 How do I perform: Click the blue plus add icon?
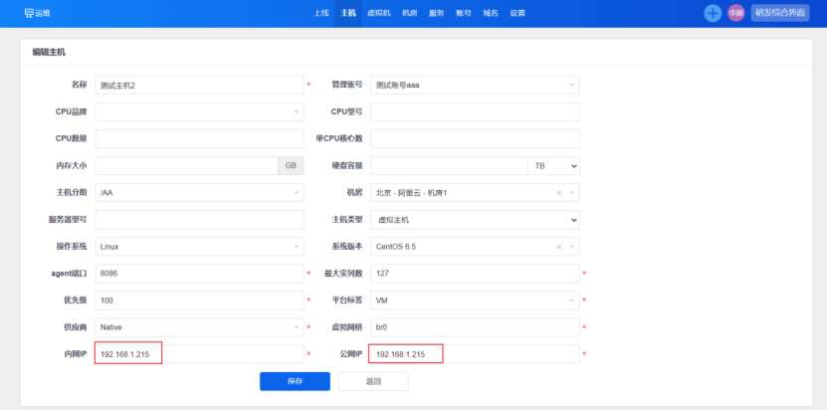[x=713, y=13]
